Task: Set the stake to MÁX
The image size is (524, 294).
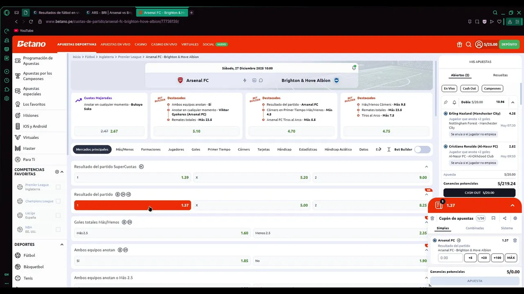Action: pyautogui.click(x=510, y=258)
